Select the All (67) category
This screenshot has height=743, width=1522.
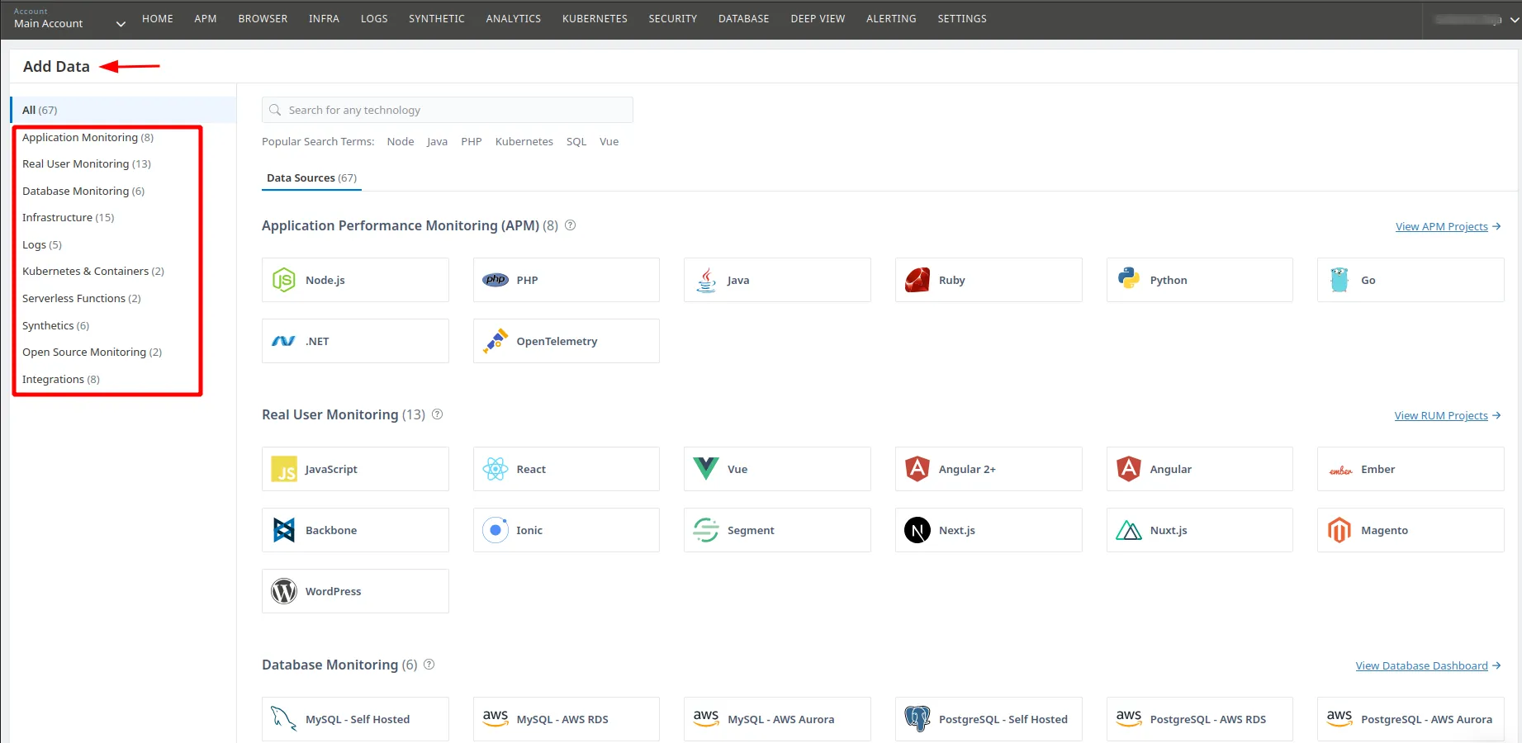pos(124,110)
